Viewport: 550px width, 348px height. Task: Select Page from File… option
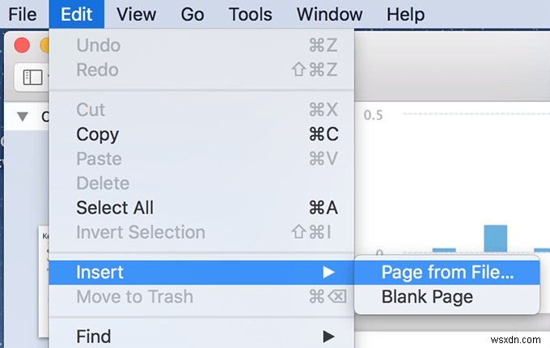coord(447,273)
